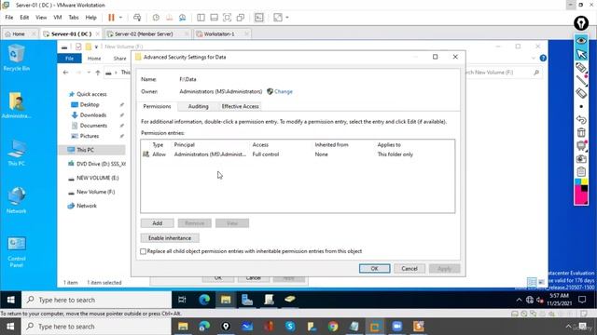
Task: Go back in the Explorer window
Action: 66,73
